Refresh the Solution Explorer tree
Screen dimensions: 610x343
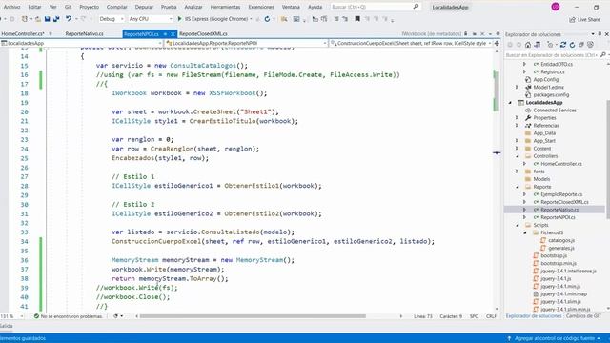pyautogui.click(x=572, y=45)
